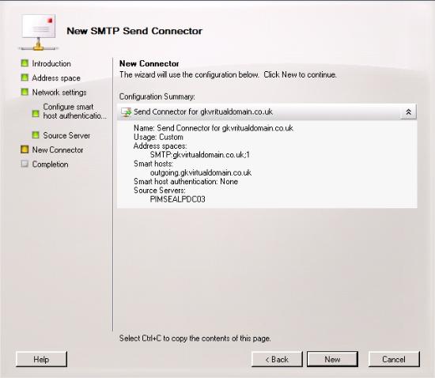
Task: Click the green Network settings step indicator
Action: coord(25,92)
